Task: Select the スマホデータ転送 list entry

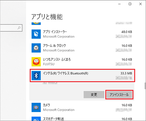Action: (82, 118)
